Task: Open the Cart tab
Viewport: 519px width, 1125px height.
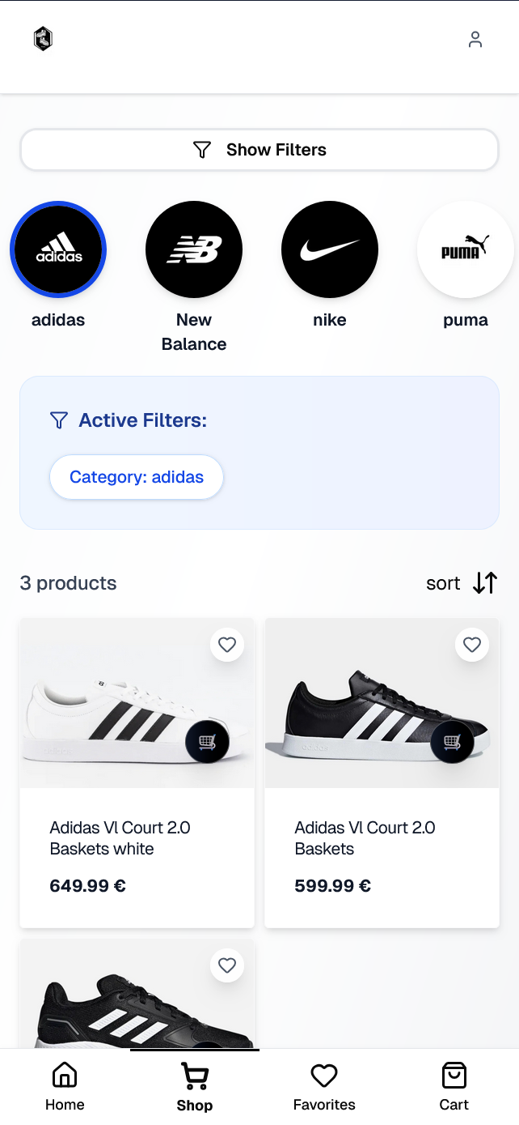Action: 454,1088
